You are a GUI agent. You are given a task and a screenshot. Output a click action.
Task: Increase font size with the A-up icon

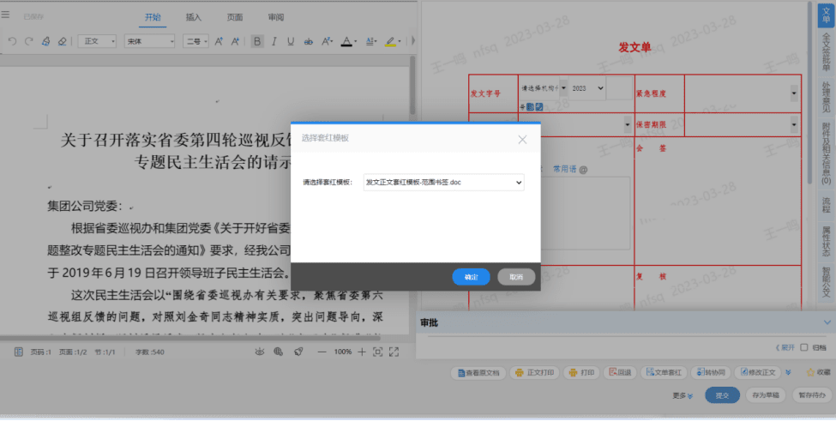219,41
